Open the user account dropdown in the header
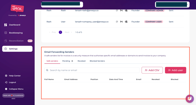196x105 pixels. pos(172,4)
